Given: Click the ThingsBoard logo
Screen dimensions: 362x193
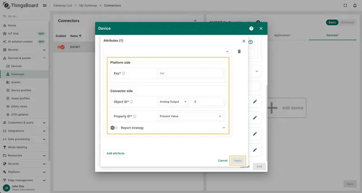Looking at the screenshot, I should pyautogui.click(x=20, y=5).
